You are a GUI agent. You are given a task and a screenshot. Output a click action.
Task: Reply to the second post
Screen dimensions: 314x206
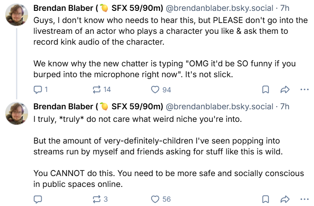pyautogui.click(x=38, y=199)
